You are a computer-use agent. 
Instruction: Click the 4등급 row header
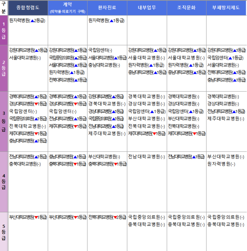point(4,182)
